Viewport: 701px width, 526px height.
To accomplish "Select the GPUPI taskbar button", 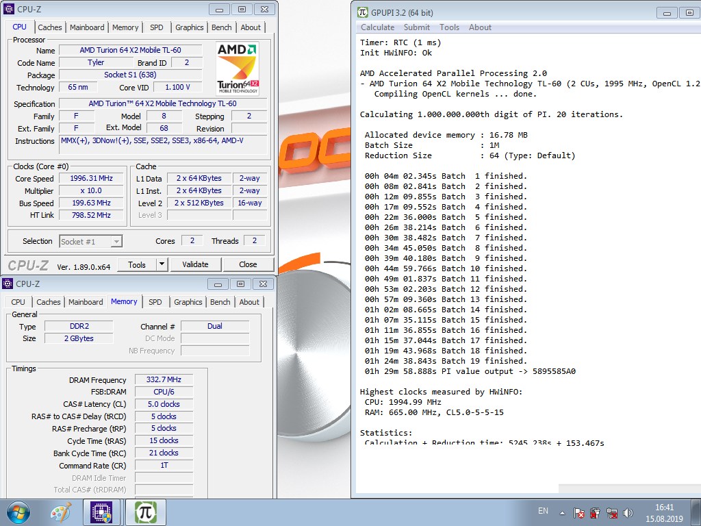I will pyautogui.click(x=145, y=512).
